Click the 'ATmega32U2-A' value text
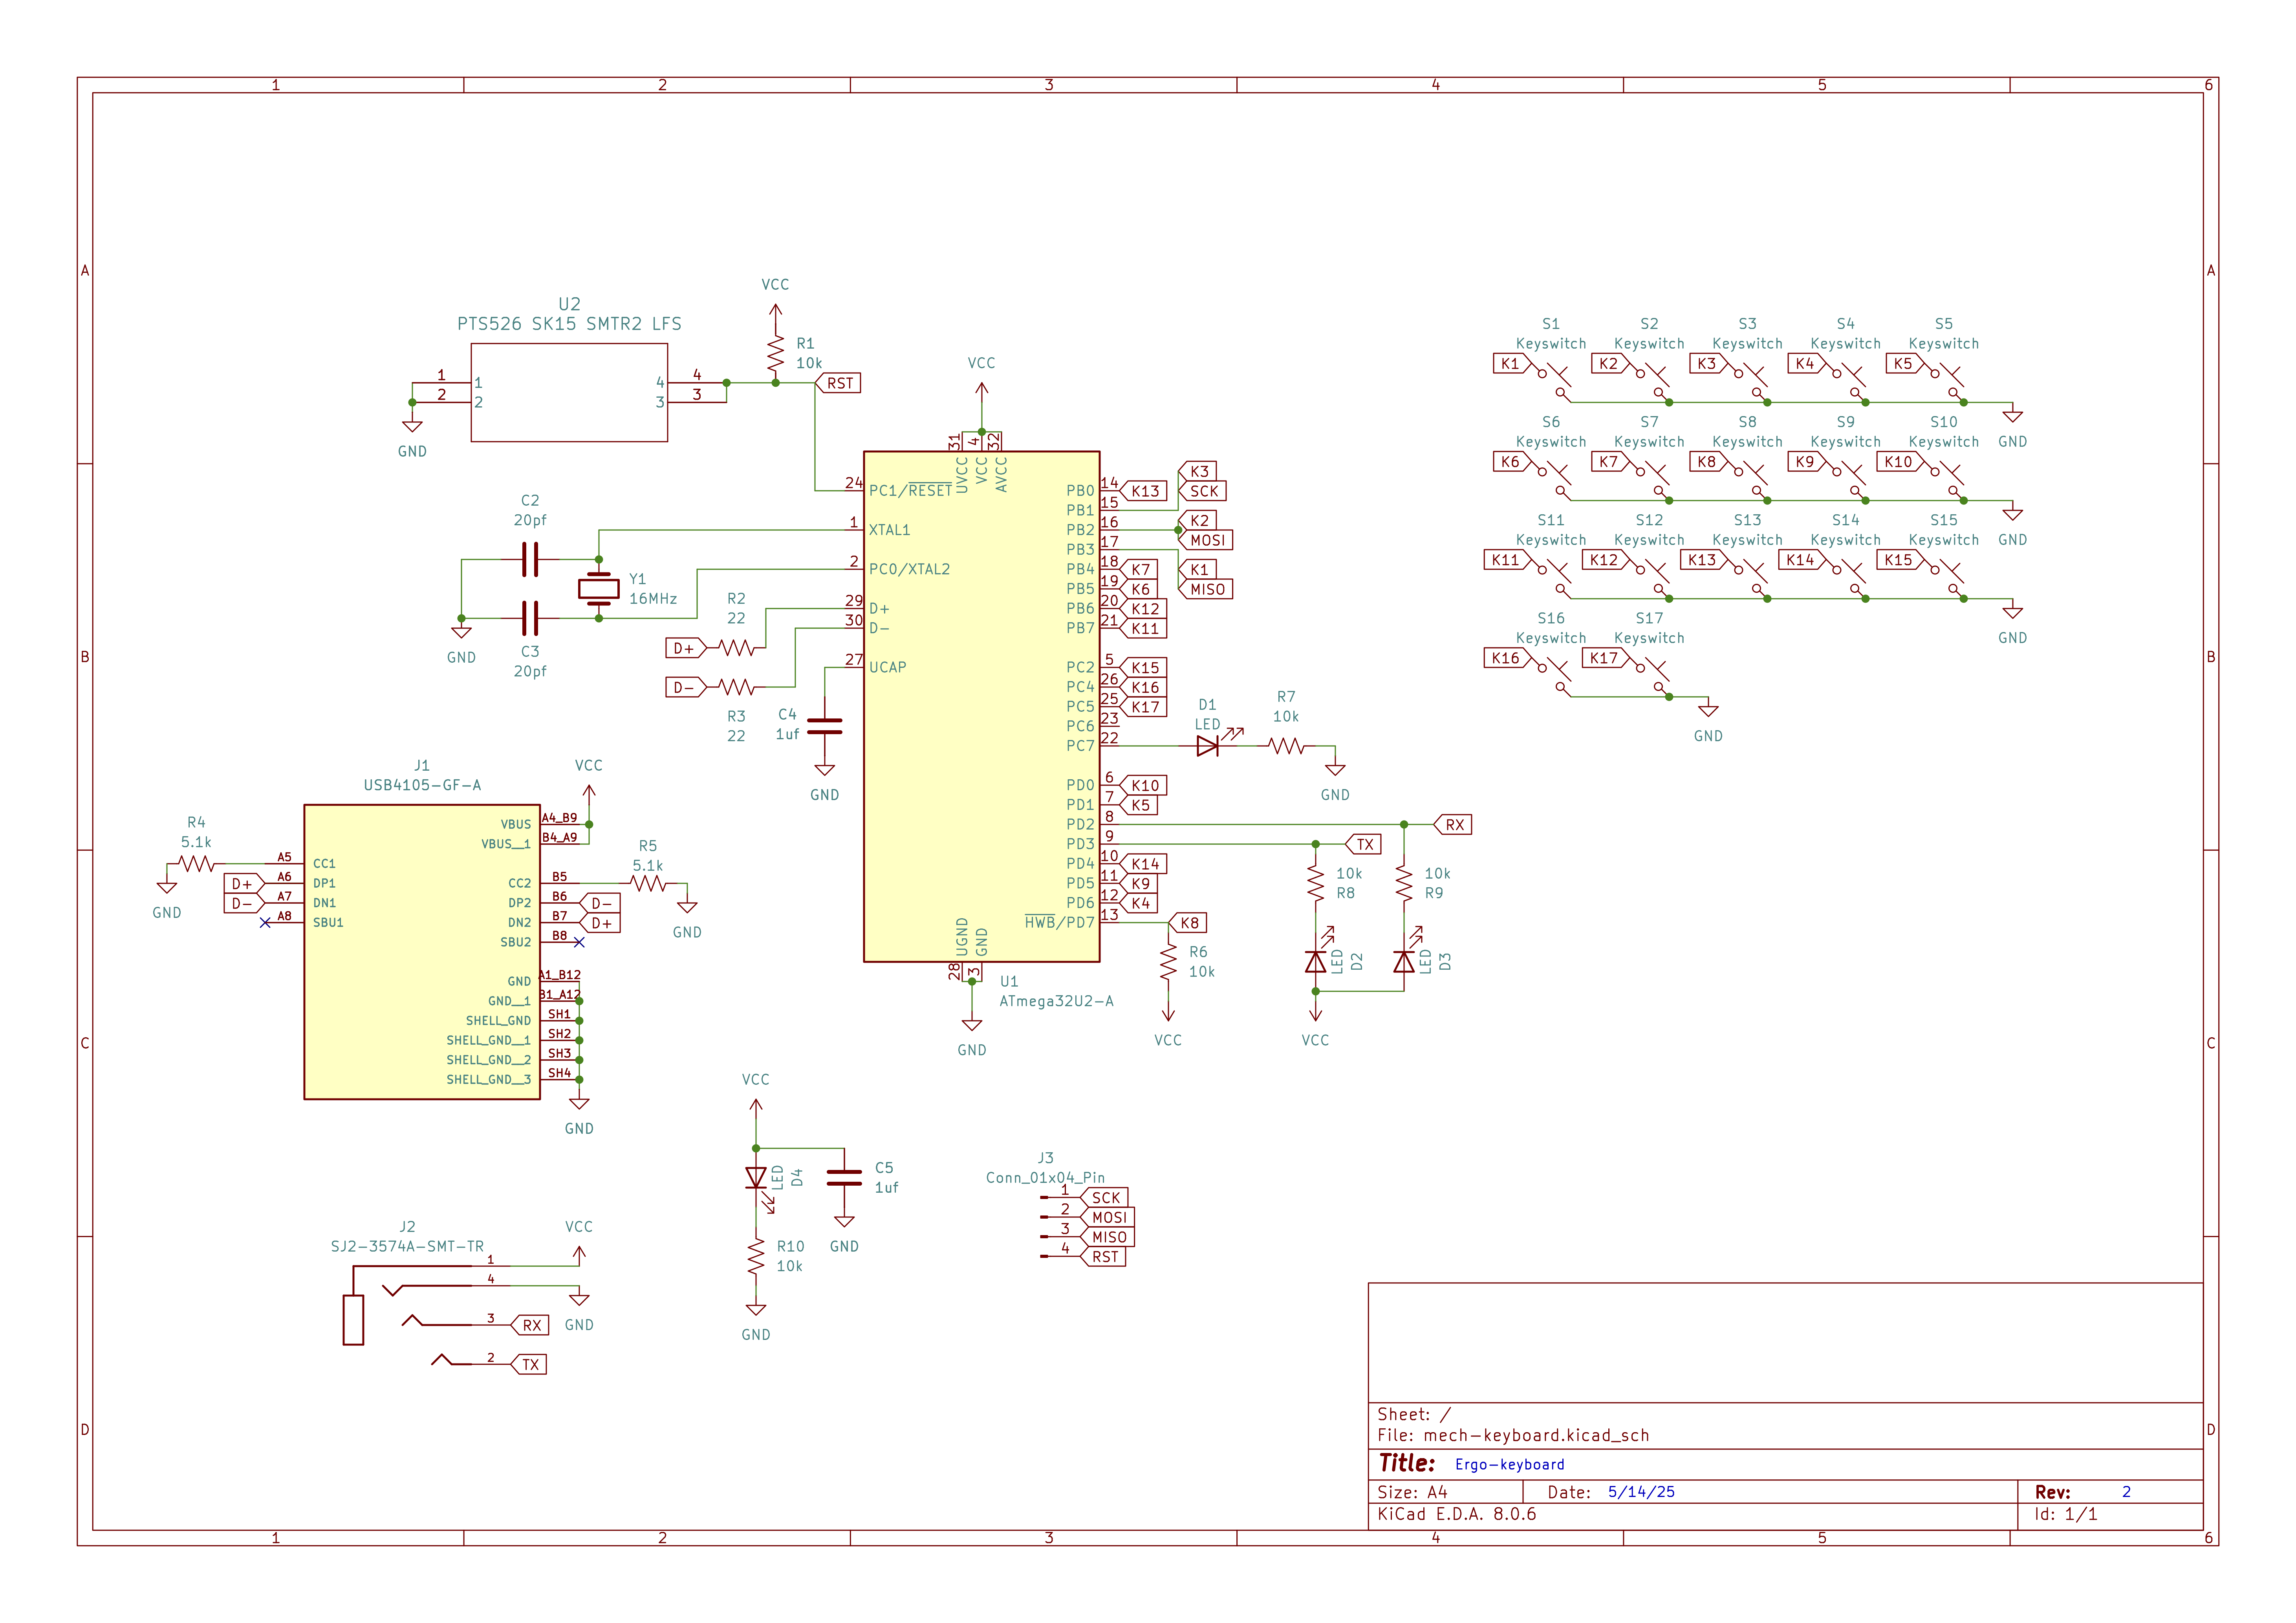Viewport: 2296px width, 1623px height. (x=1056, y=1002)
